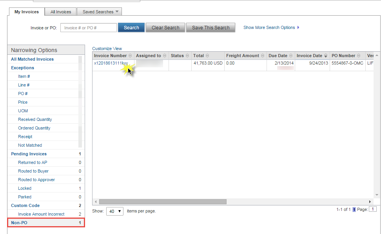Click the page number input field

(372, 209)
